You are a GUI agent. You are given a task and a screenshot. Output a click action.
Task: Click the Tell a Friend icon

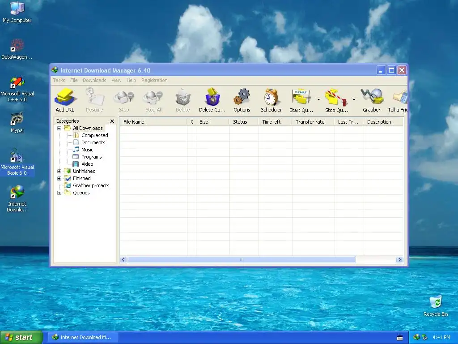(x=398, y=100)
